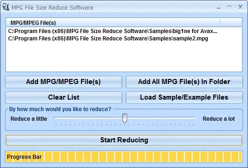
Task: Start Reducing the listed files
Action: tap(124, 140)
